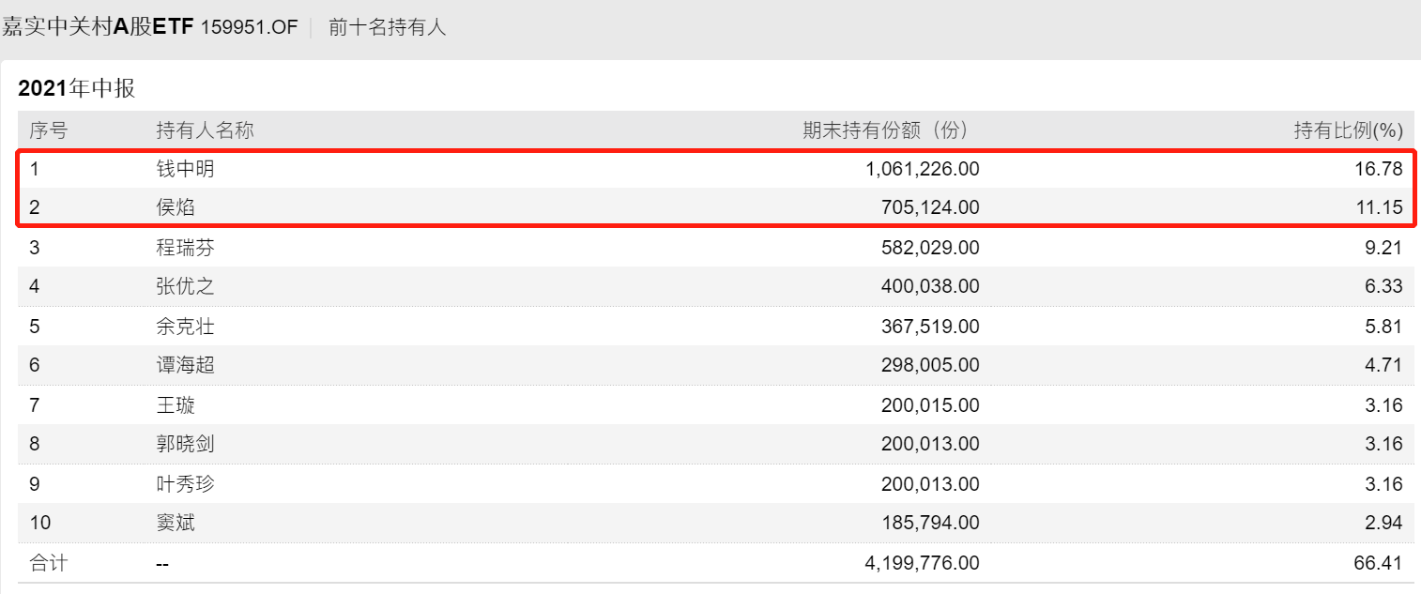Screen dimensions: 1421x594
Task: Select holder name 郭晓剑
Action: pyautogui.click(x=186, y=444)
